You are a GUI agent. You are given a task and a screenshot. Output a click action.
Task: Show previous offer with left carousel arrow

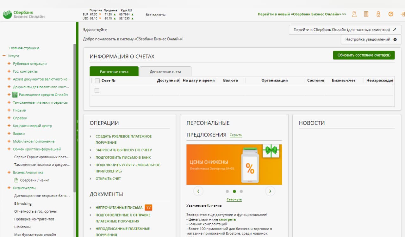tap(198, 191)
